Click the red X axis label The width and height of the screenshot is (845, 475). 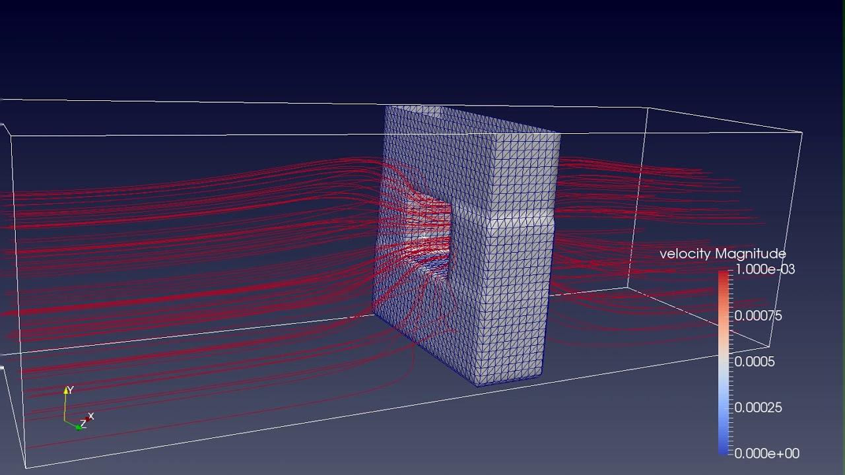(x=90, y=416)
